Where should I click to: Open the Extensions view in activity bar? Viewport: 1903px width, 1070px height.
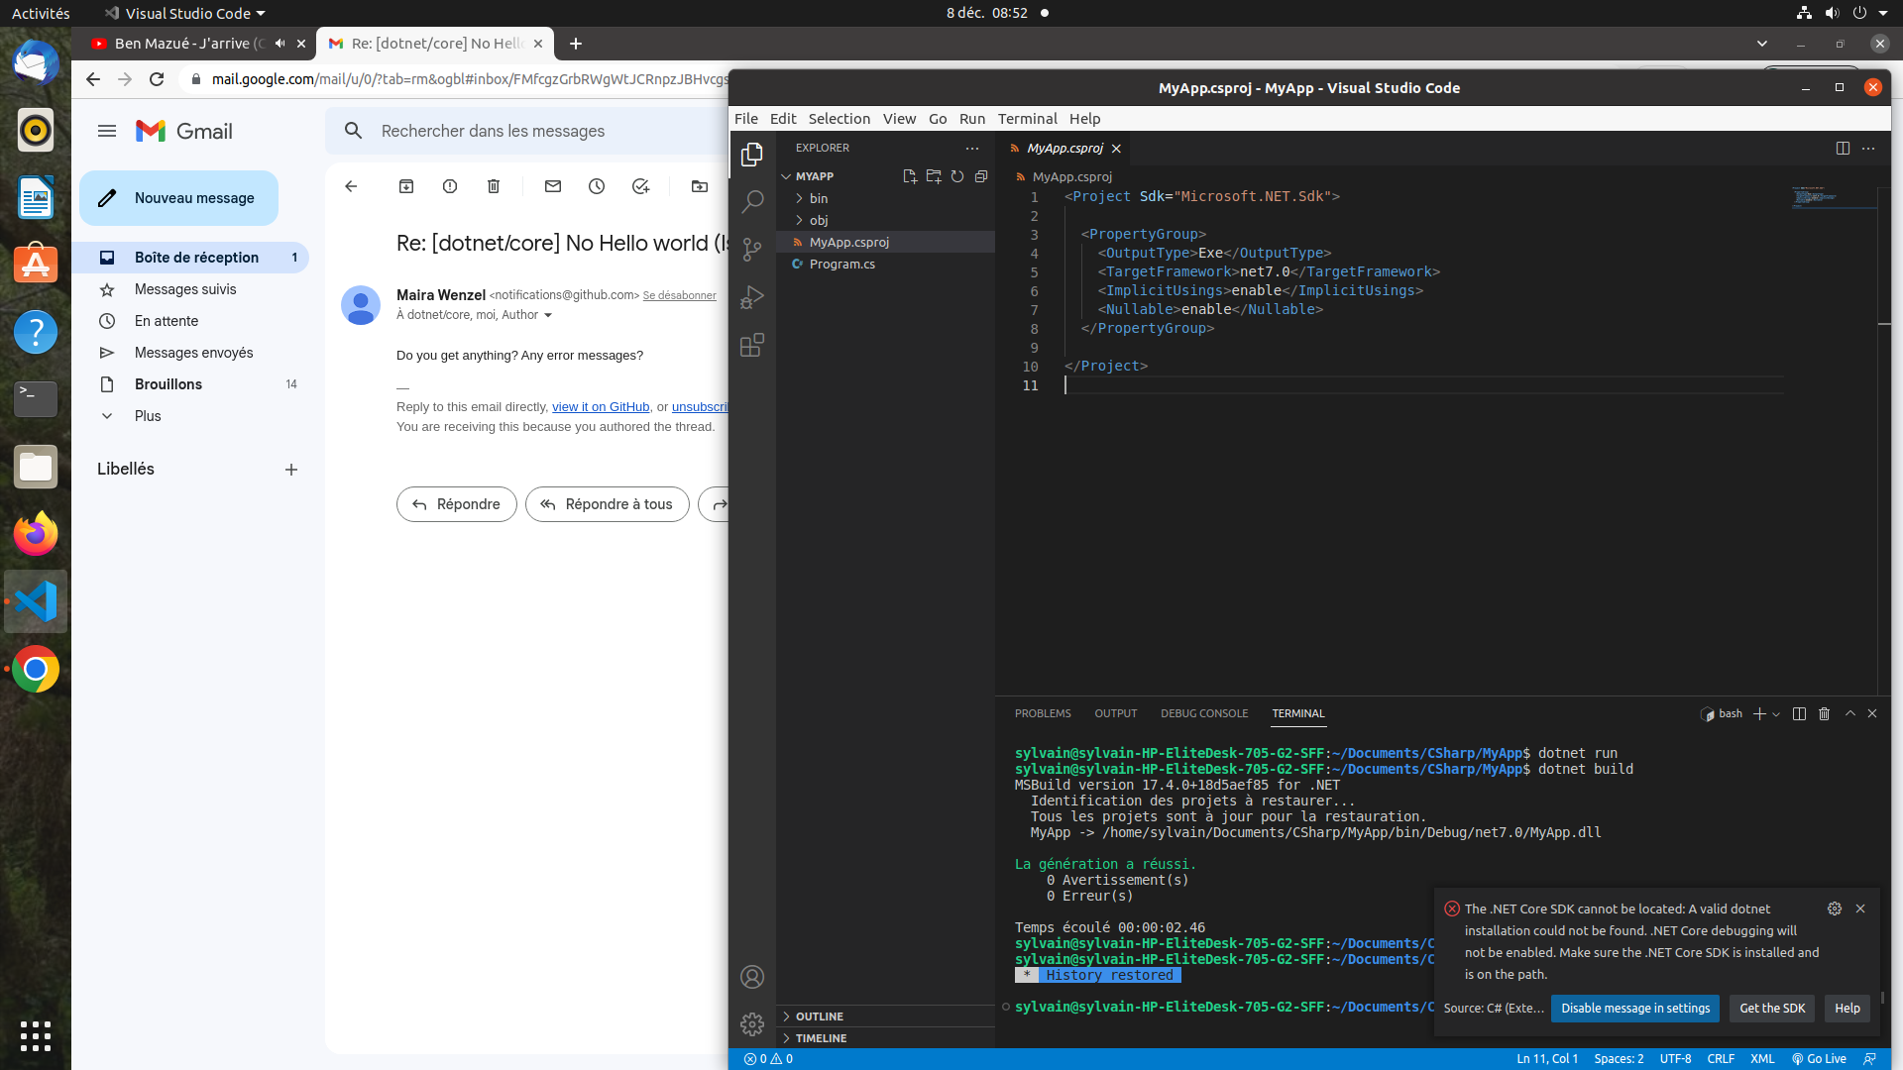point(753,344)
